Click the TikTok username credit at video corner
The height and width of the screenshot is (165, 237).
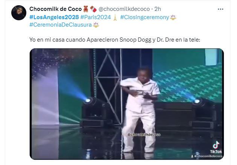(207, 156)
